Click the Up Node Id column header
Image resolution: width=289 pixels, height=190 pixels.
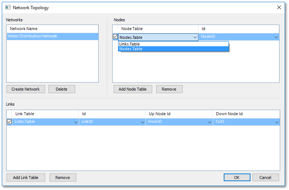(179, 114)
